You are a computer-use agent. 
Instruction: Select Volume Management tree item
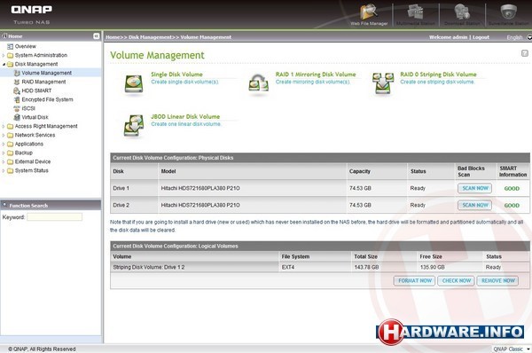tap(46, 73)
